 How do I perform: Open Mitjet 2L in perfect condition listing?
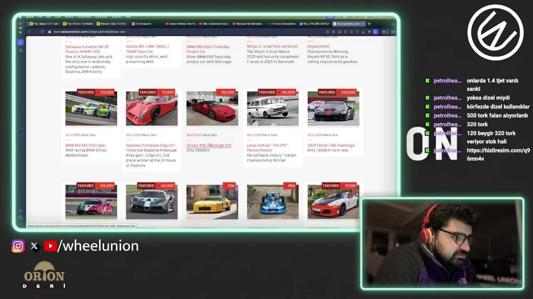[272, 47]
